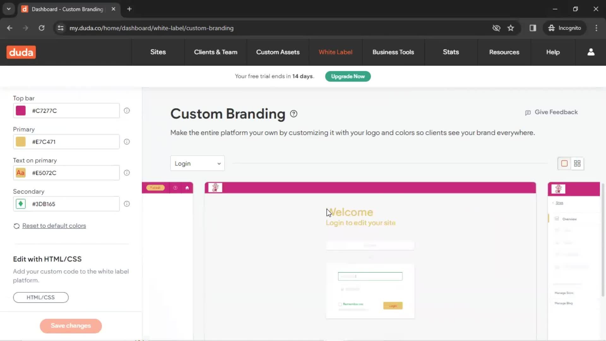Open the tab search dropdown arrow

point(9,9)
